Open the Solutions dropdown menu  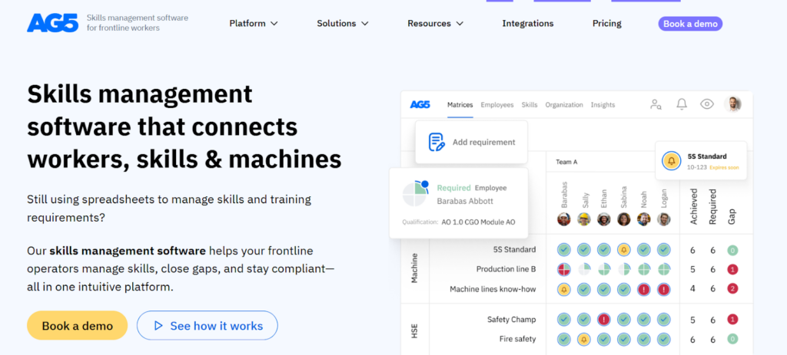(x=341, y=24)
